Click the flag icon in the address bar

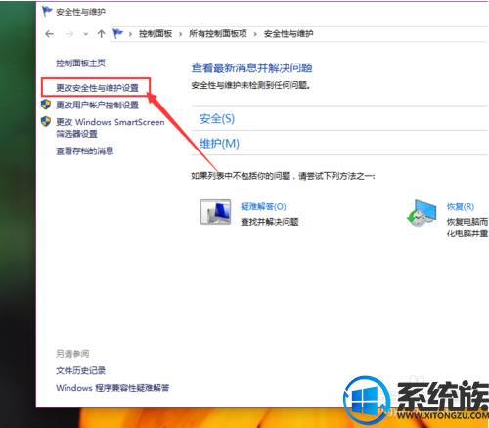point(117,33)
